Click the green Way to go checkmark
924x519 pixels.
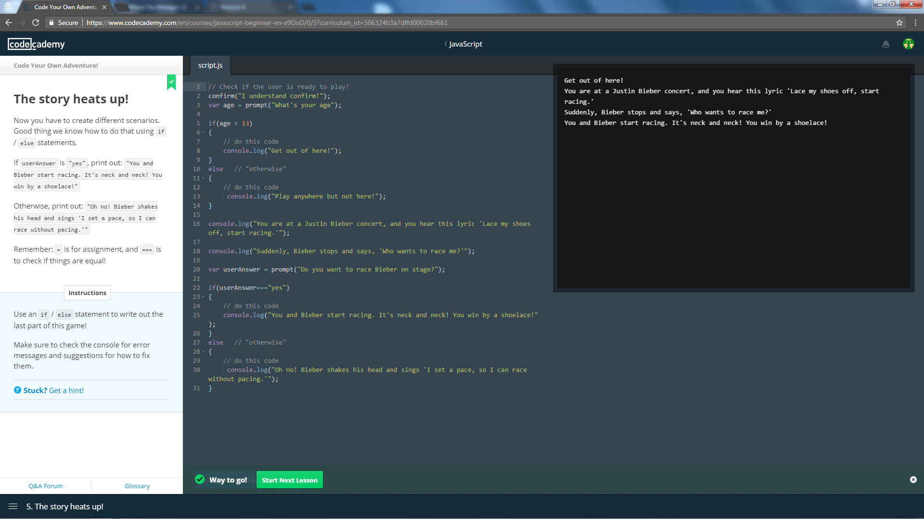pos(200,479)
